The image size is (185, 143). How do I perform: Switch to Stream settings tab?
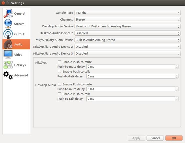click(x=16, y=24)
